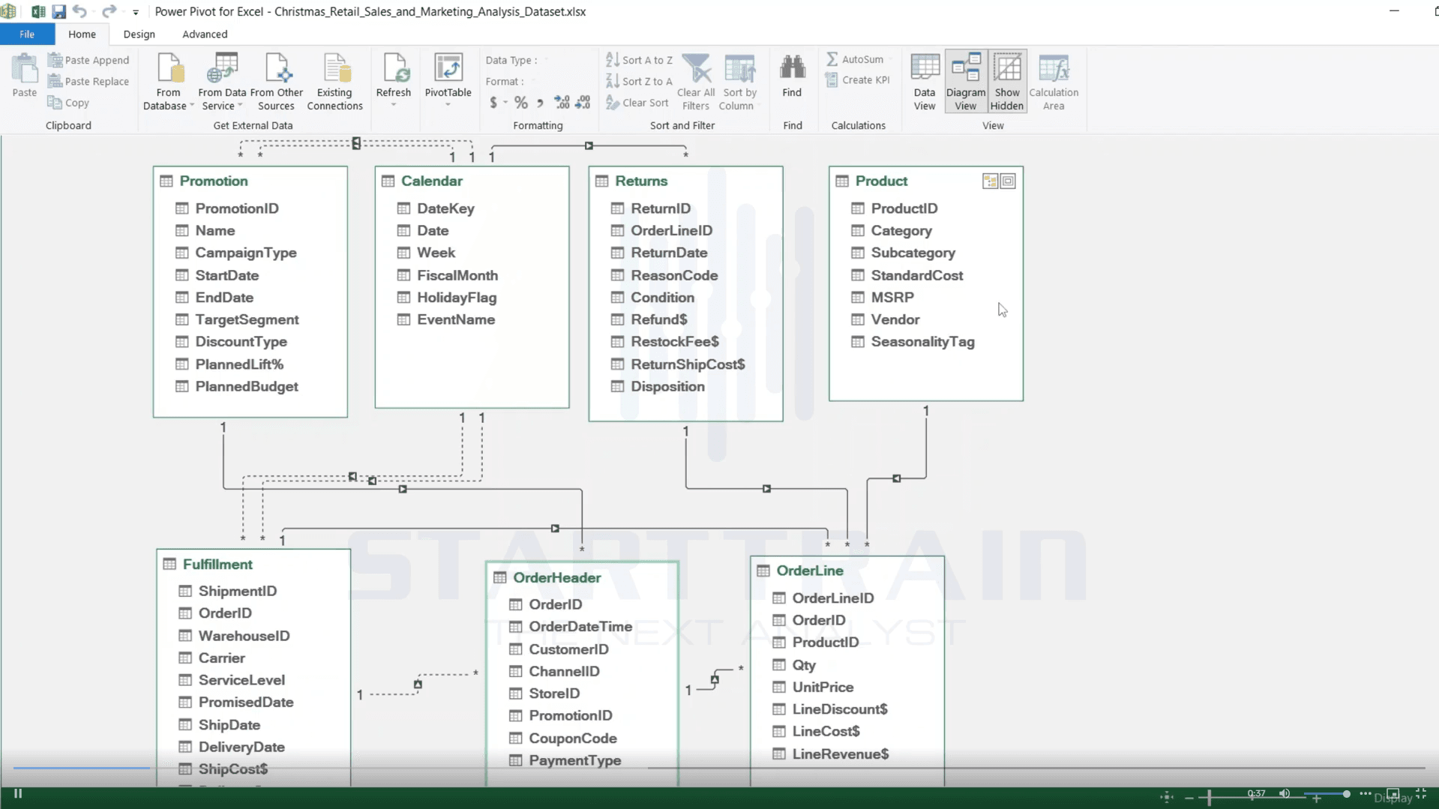Click the Redo arrow icon
The image size is (1439, 809).
[109, 11]
